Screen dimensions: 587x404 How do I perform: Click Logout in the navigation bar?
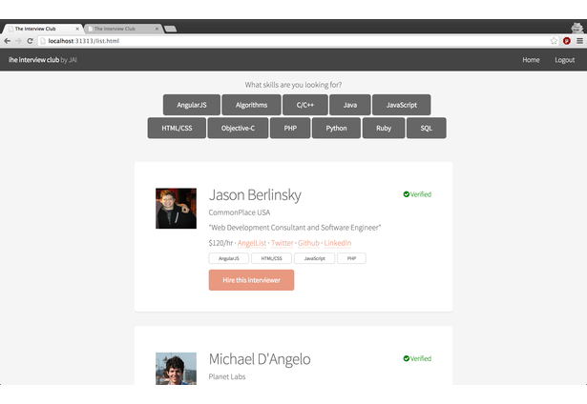coord(564,60)
